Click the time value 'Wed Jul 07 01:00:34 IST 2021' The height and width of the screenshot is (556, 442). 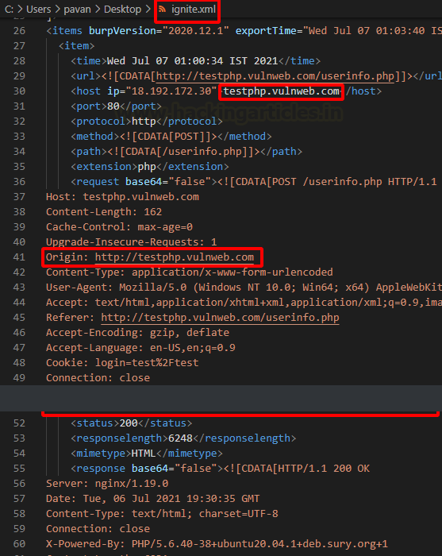click(192, 61)
